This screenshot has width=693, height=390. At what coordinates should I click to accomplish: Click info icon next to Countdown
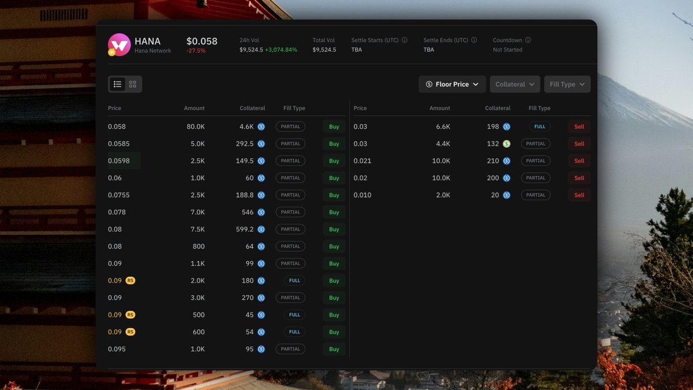point(528,40)
